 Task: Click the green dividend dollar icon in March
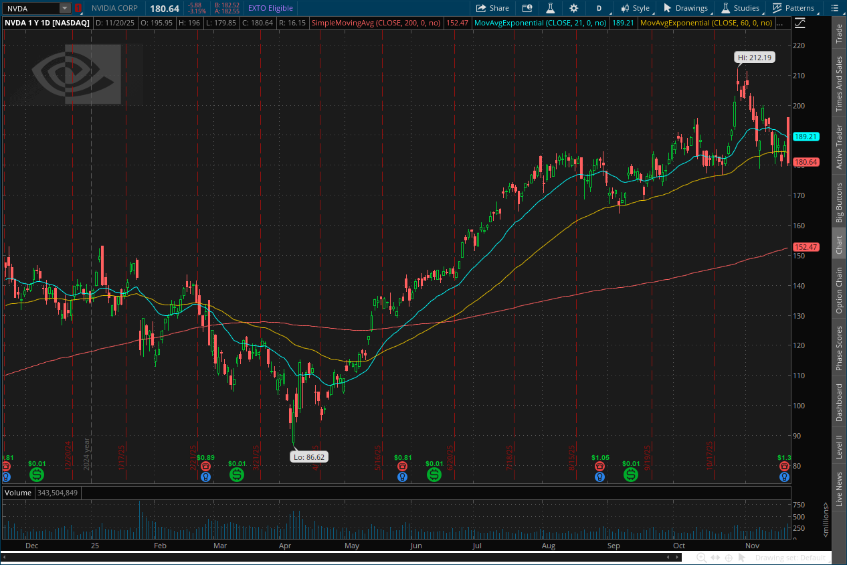click(x=237, y=475)
